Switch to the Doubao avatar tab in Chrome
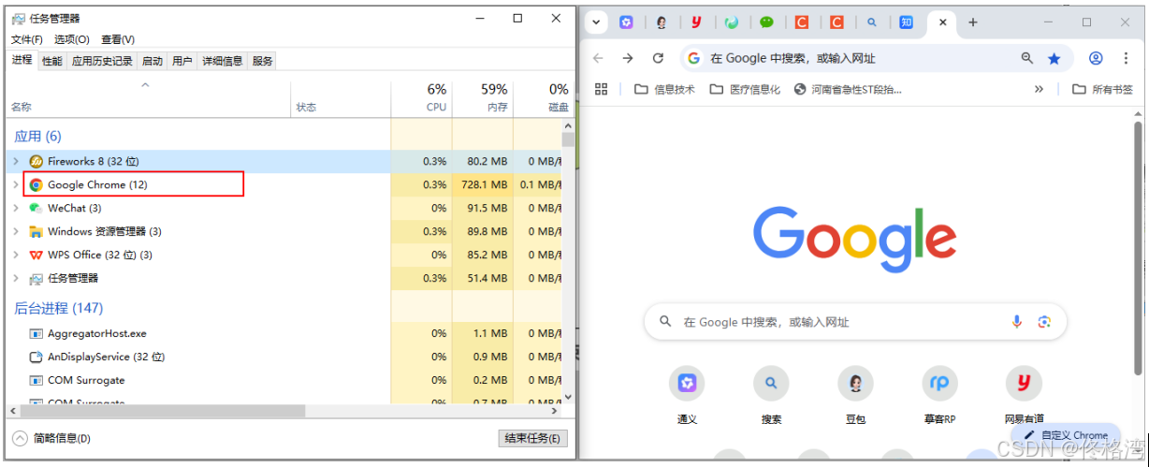Viewport: 1149px width, 467px height. [662, 22]
